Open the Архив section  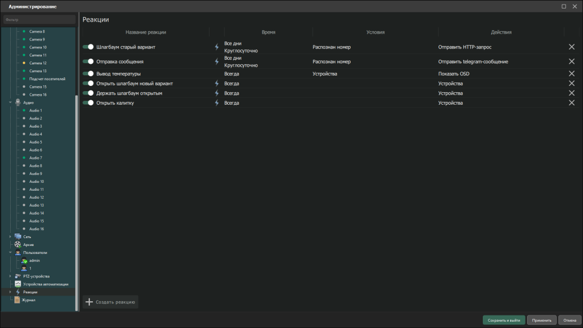pos(28,245)
